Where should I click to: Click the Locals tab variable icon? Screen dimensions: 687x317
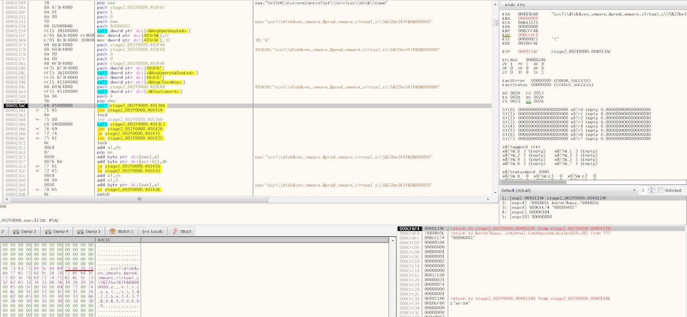coord(146,231)
